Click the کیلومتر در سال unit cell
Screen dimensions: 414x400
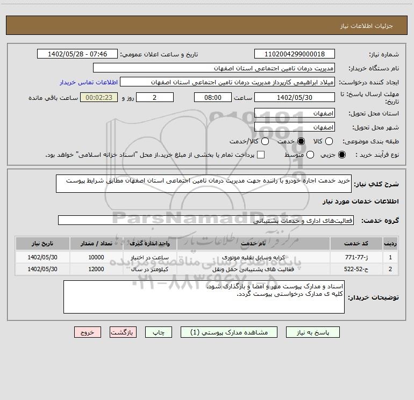click(149, 269)
